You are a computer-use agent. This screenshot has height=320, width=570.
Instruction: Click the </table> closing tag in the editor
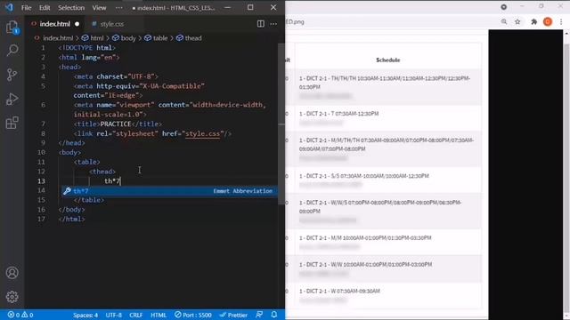point(89,200)
